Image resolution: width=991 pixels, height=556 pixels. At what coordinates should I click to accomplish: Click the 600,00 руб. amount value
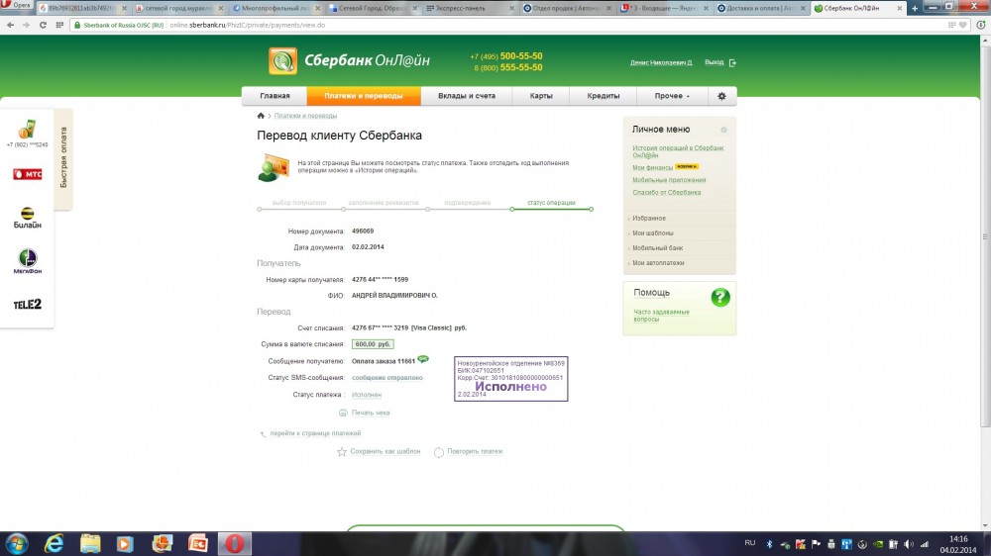(373, 344)
